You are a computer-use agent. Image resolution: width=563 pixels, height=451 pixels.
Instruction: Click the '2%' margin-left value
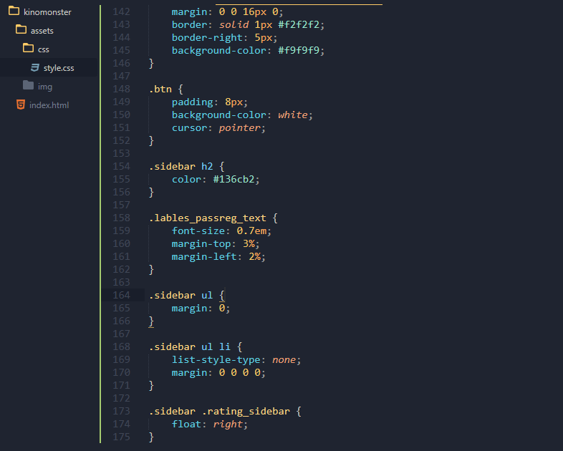pos(254,257)
